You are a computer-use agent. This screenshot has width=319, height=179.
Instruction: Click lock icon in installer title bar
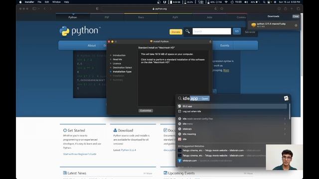pos(210,42)
